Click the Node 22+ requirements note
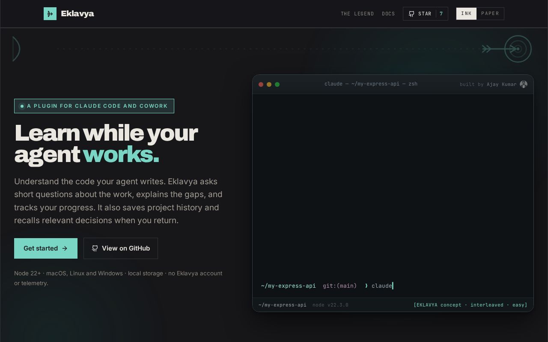 (118, 278)
